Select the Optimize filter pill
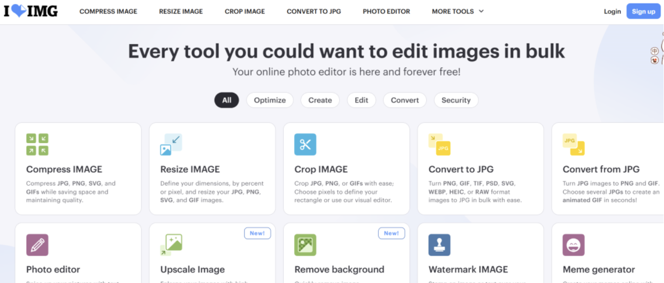The height and width of the screenshot is (283, 664). pos(270,100)
